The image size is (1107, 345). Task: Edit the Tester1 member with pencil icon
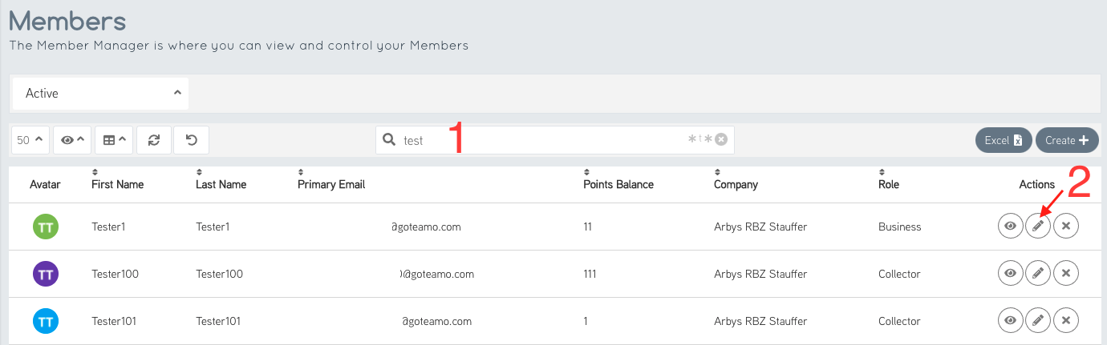coord(1038,227)
